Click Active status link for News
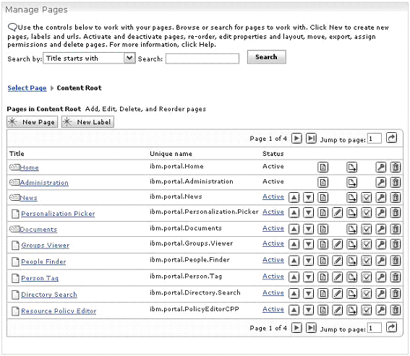 coord(273,196)
